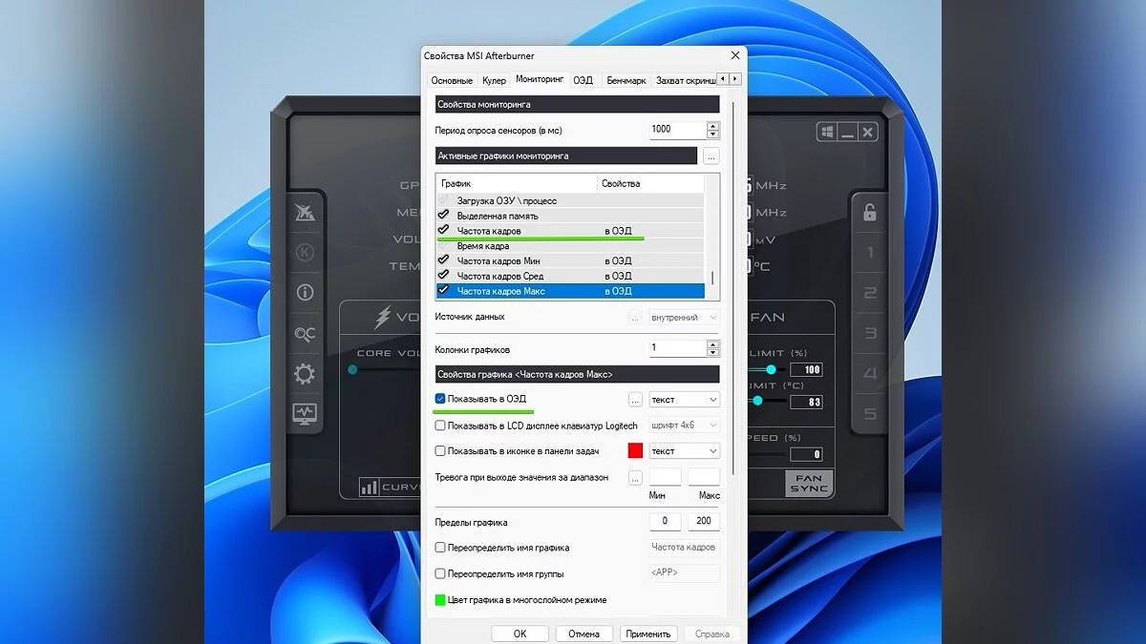Adjust the temp limit slider in Afterburner
1146x644 pixels.
757,401
